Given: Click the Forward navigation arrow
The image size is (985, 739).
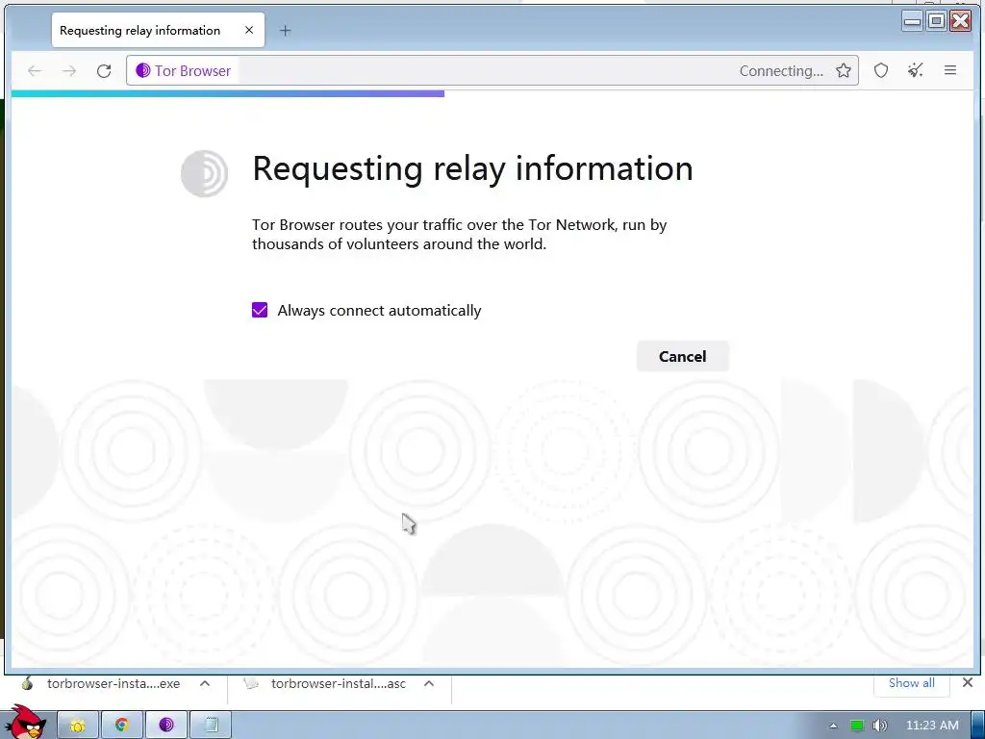Looking at the screenshot, I should point(69,71).
